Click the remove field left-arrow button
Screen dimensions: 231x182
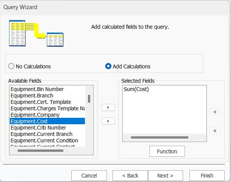[108, 121]
